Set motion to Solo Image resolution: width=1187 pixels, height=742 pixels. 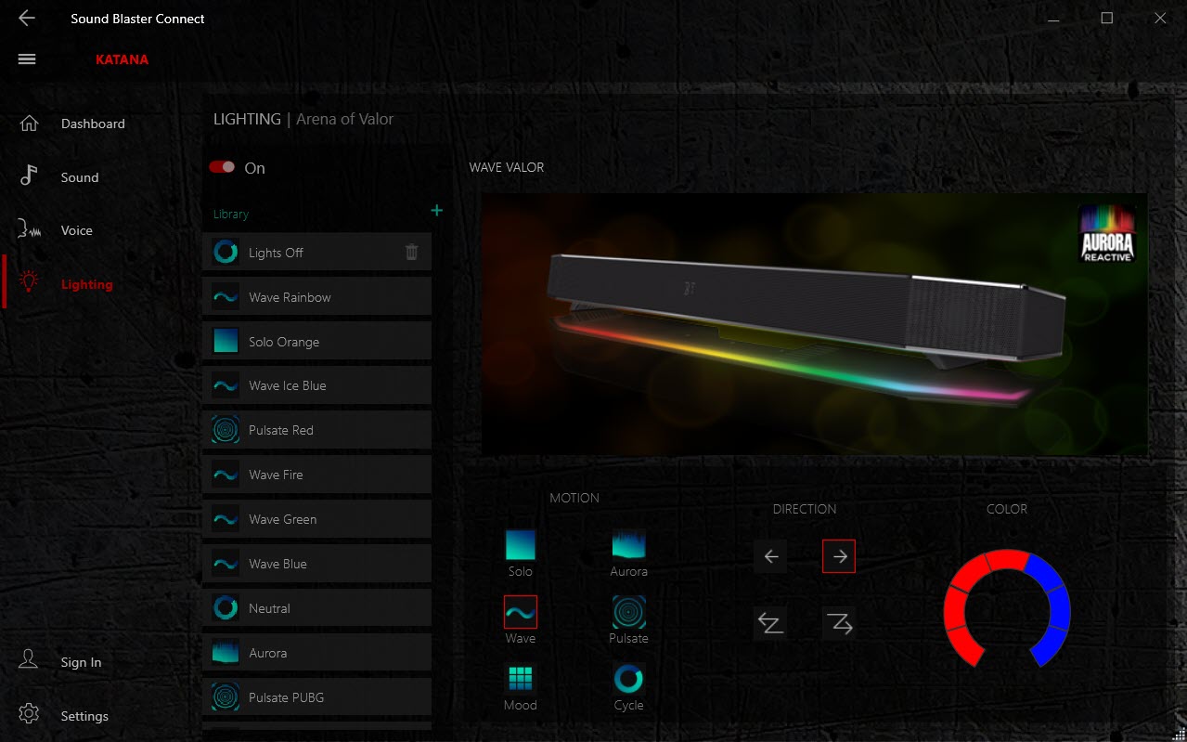pos(521,545)
